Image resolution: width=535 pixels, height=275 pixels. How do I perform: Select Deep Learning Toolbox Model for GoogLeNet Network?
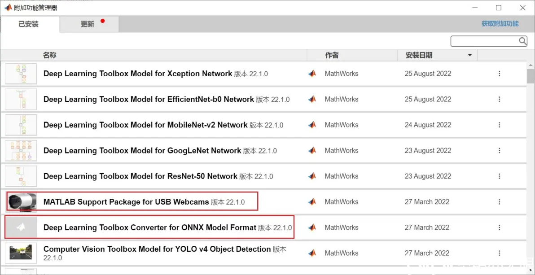(142, 150)
